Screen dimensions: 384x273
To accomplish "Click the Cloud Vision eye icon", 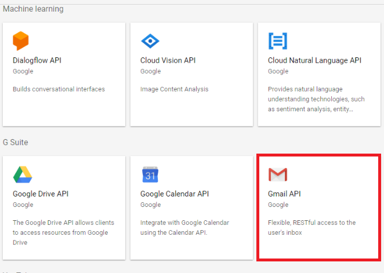I will (150, 41).
